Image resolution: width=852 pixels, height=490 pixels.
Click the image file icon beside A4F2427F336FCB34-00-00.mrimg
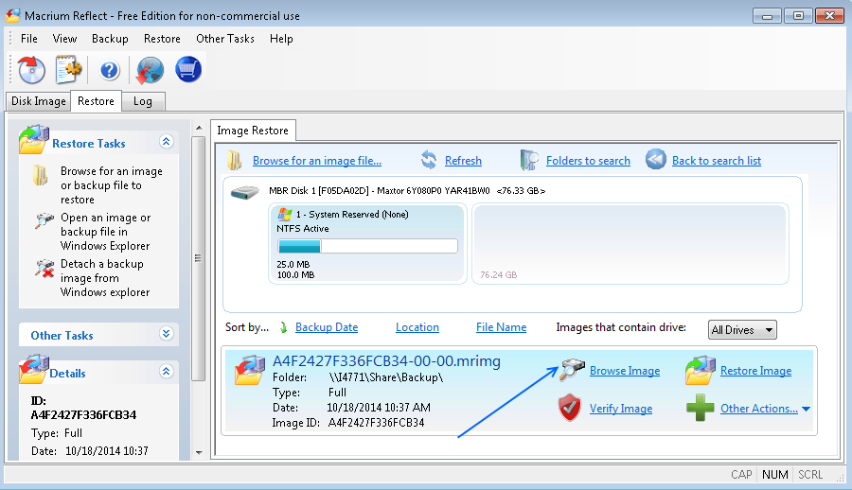(x=249, y=370)
